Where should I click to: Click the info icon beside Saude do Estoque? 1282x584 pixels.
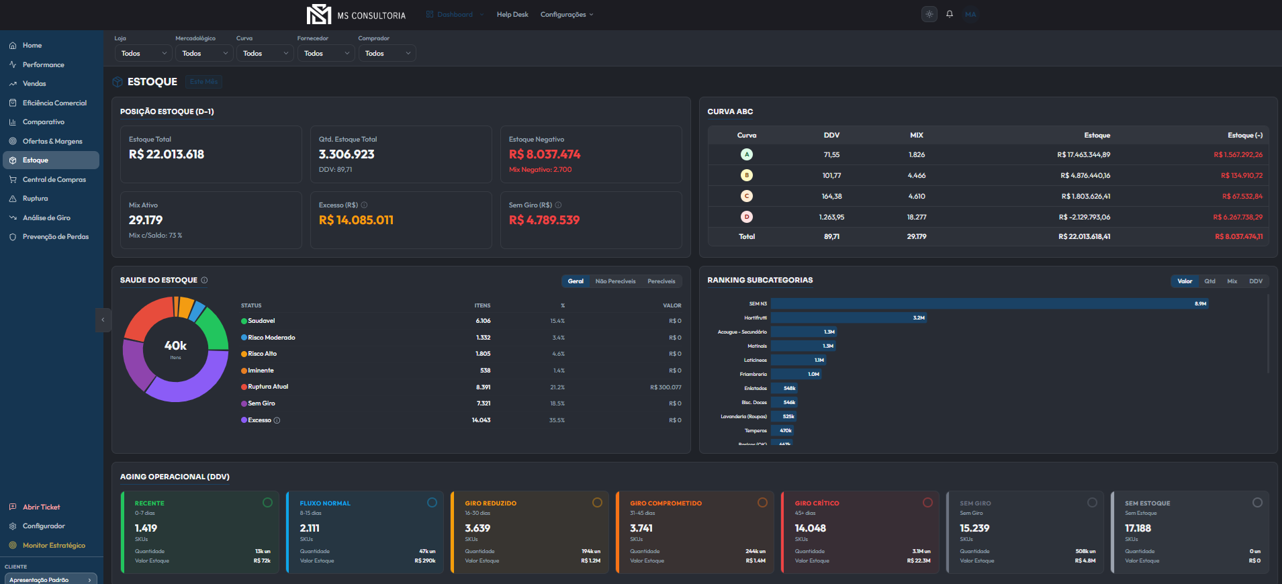pos(204,280)
